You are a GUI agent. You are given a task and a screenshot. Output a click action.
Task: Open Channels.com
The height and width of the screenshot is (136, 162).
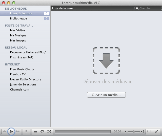pyautogui.click(x=19, y=89)
